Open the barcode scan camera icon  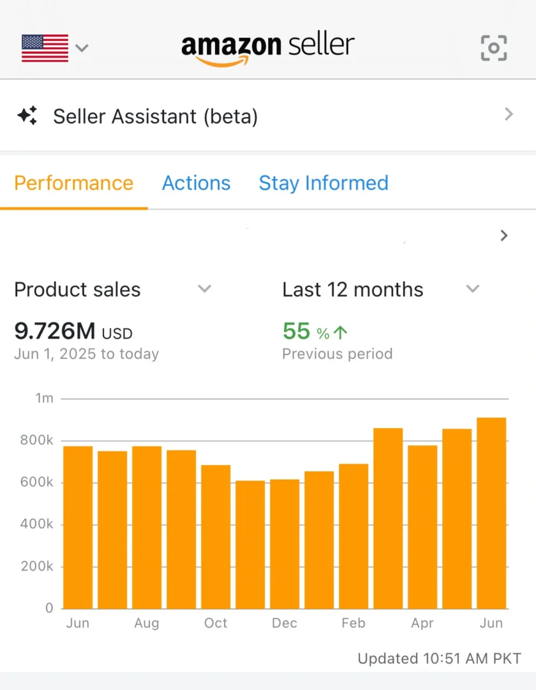click(x=494, y=47)
